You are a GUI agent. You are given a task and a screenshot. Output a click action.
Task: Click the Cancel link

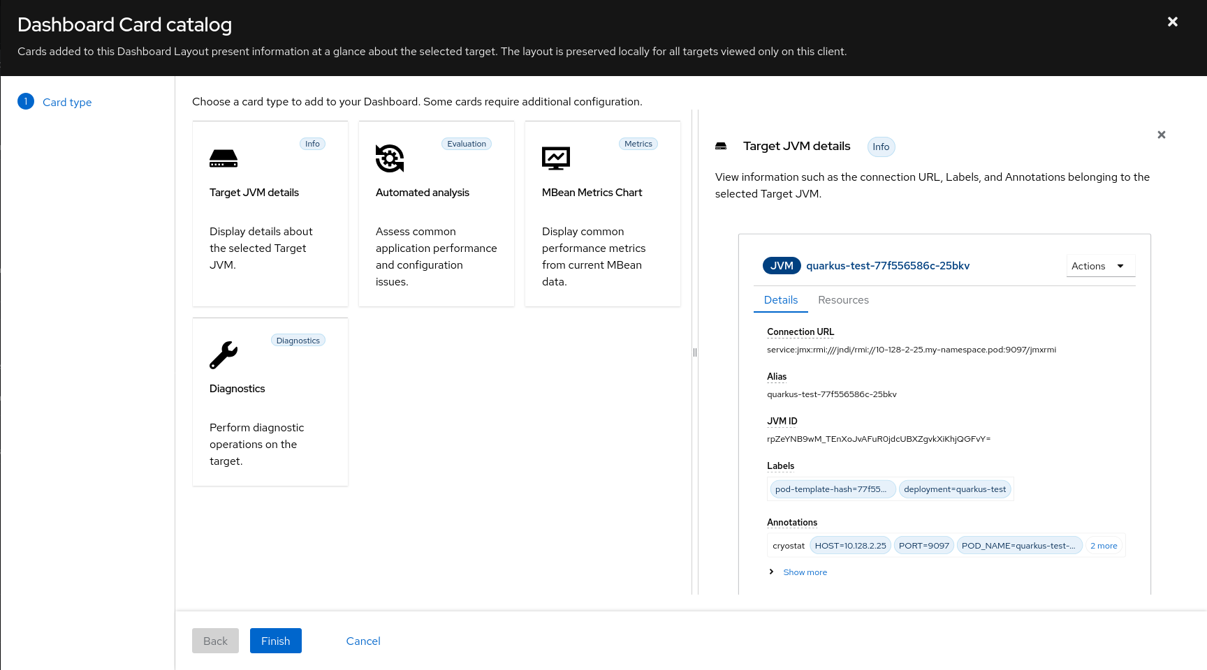click(363, 641)
